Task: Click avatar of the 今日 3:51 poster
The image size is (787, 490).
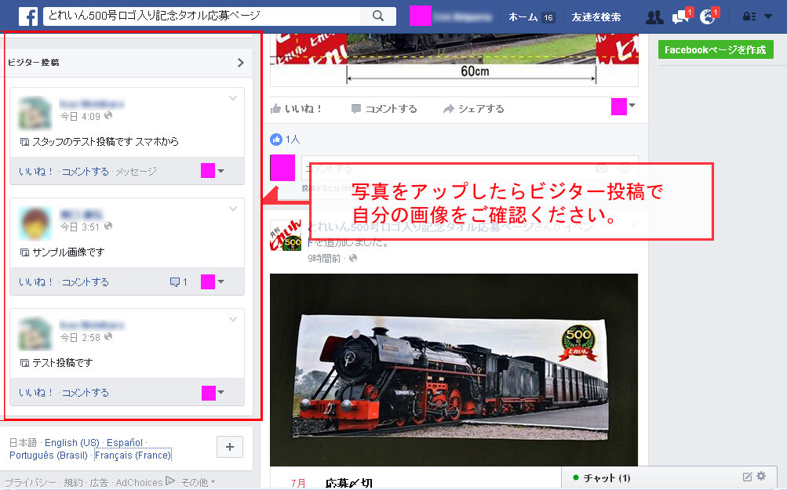Action: (x=35, y=223)
